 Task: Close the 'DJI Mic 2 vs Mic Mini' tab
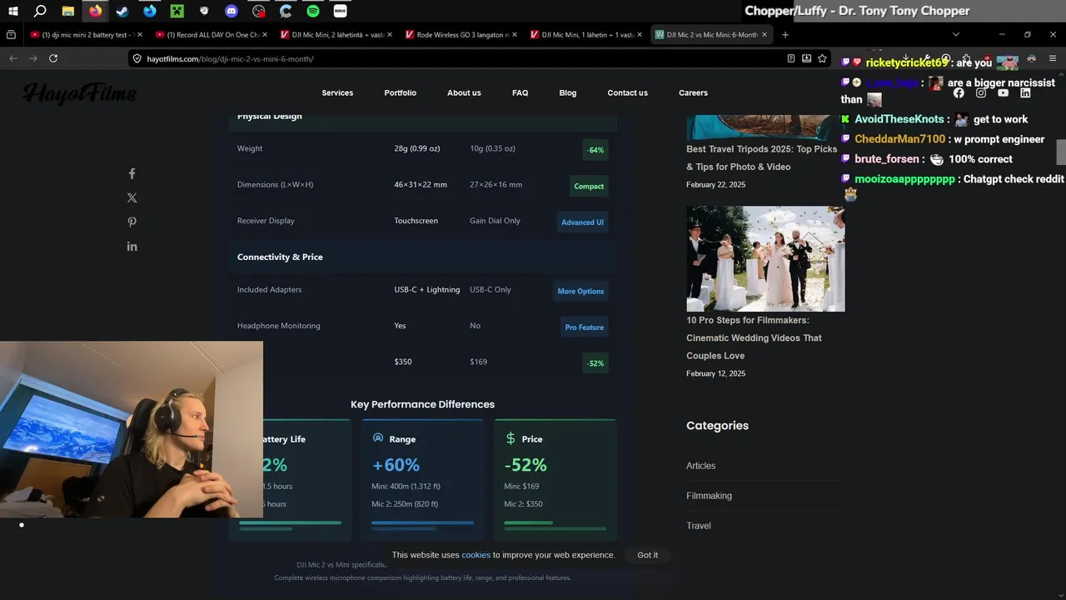(765, 35)
